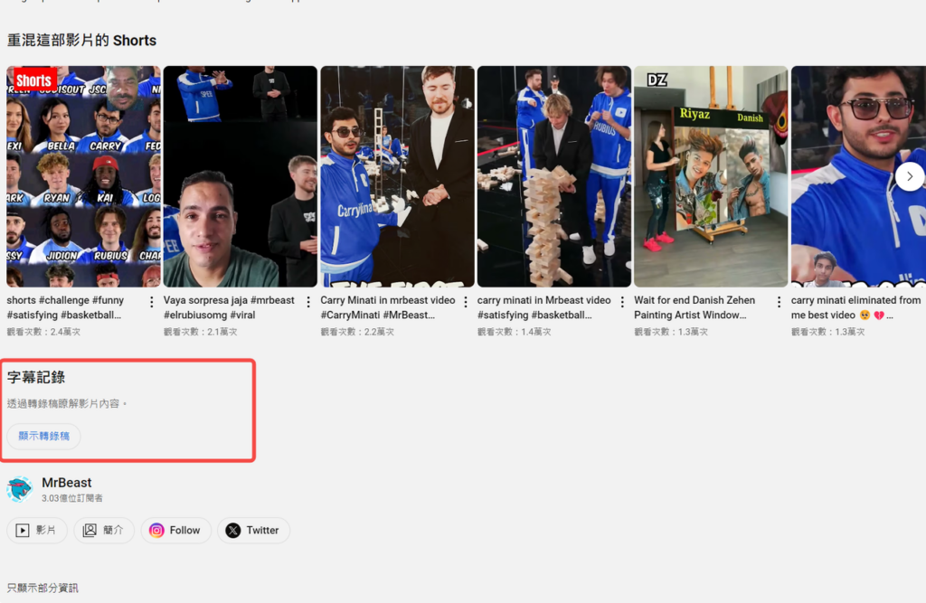The height and width of the screenshot is (603, 926).
Task: Open three-dot menu for Vaya sorpresa short
Action: [308, 302]
